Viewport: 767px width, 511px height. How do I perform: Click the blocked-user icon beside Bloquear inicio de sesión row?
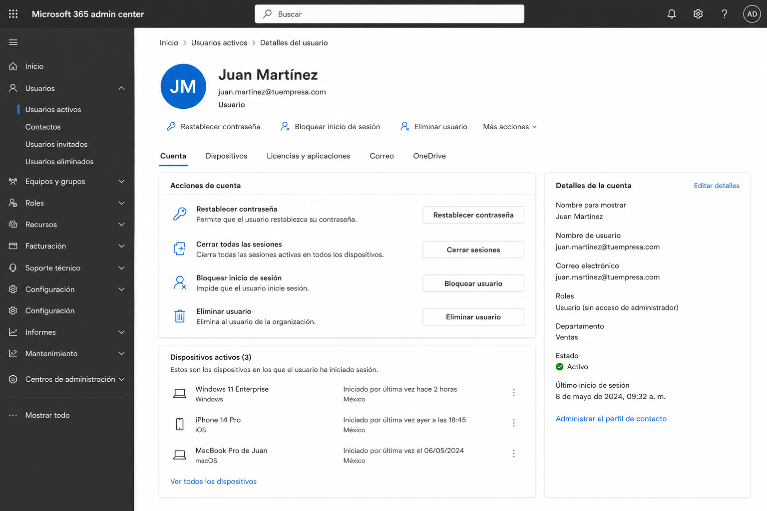180,282
